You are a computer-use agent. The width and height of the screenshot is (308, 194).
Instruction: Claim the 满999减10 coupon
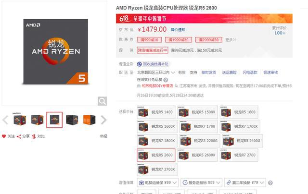[149, 40]
